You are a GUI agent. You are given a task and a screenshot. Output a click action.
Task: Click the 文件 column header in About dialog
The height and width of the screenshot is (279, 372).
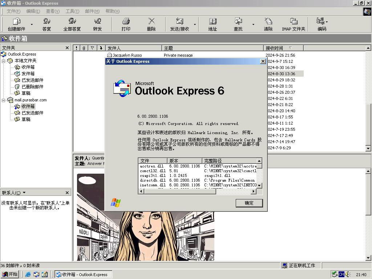153,161
